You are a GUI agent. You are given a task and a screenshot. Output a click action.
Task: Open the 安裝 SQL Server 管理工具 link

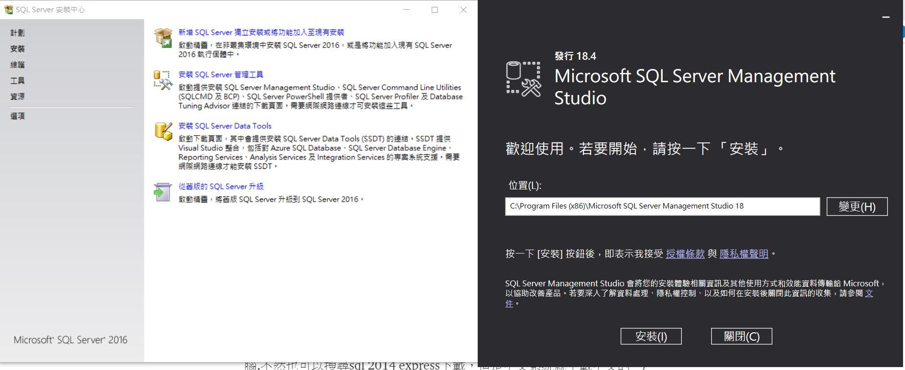[221, 74]
